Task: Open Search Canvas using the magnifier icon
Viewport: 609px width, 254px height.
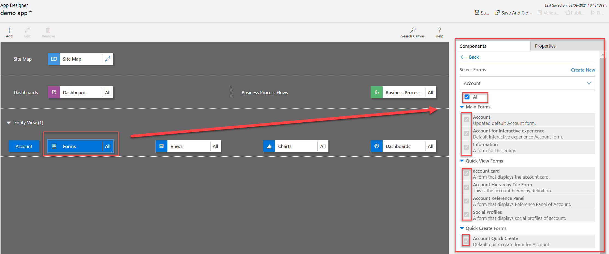Action: click(x=413, y=29)
